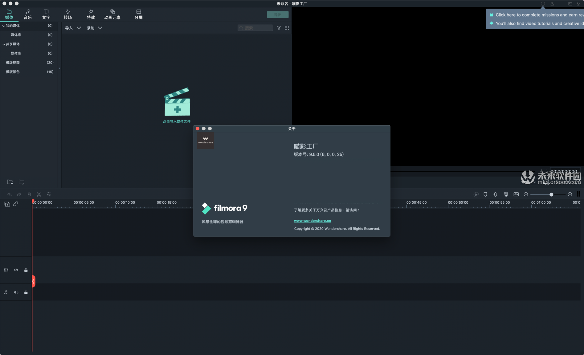
Task: Click 'Click here to complete missions' notice
Action: tap(540, 15)
